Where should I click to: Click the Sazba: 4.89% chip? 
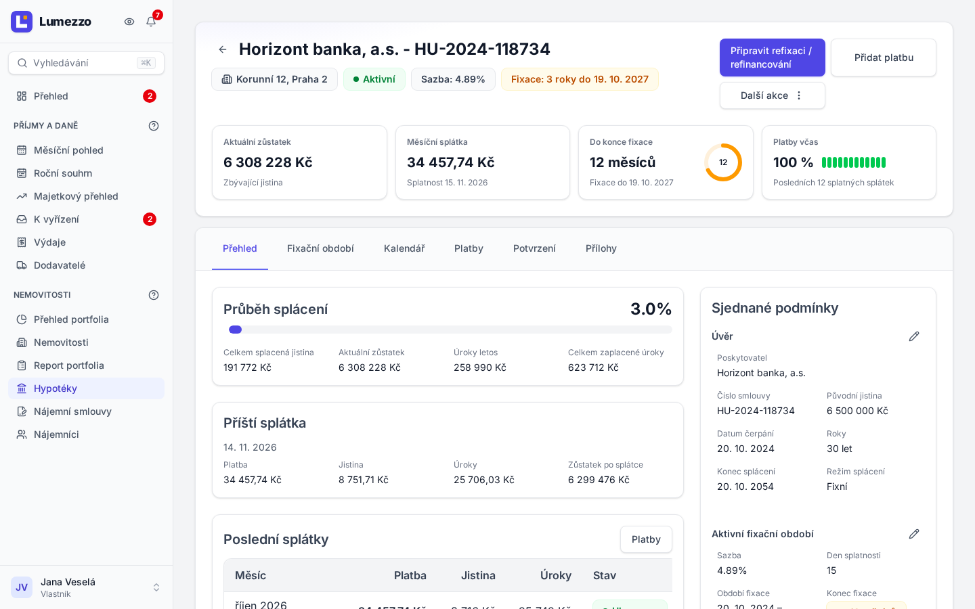coord(453,79)
